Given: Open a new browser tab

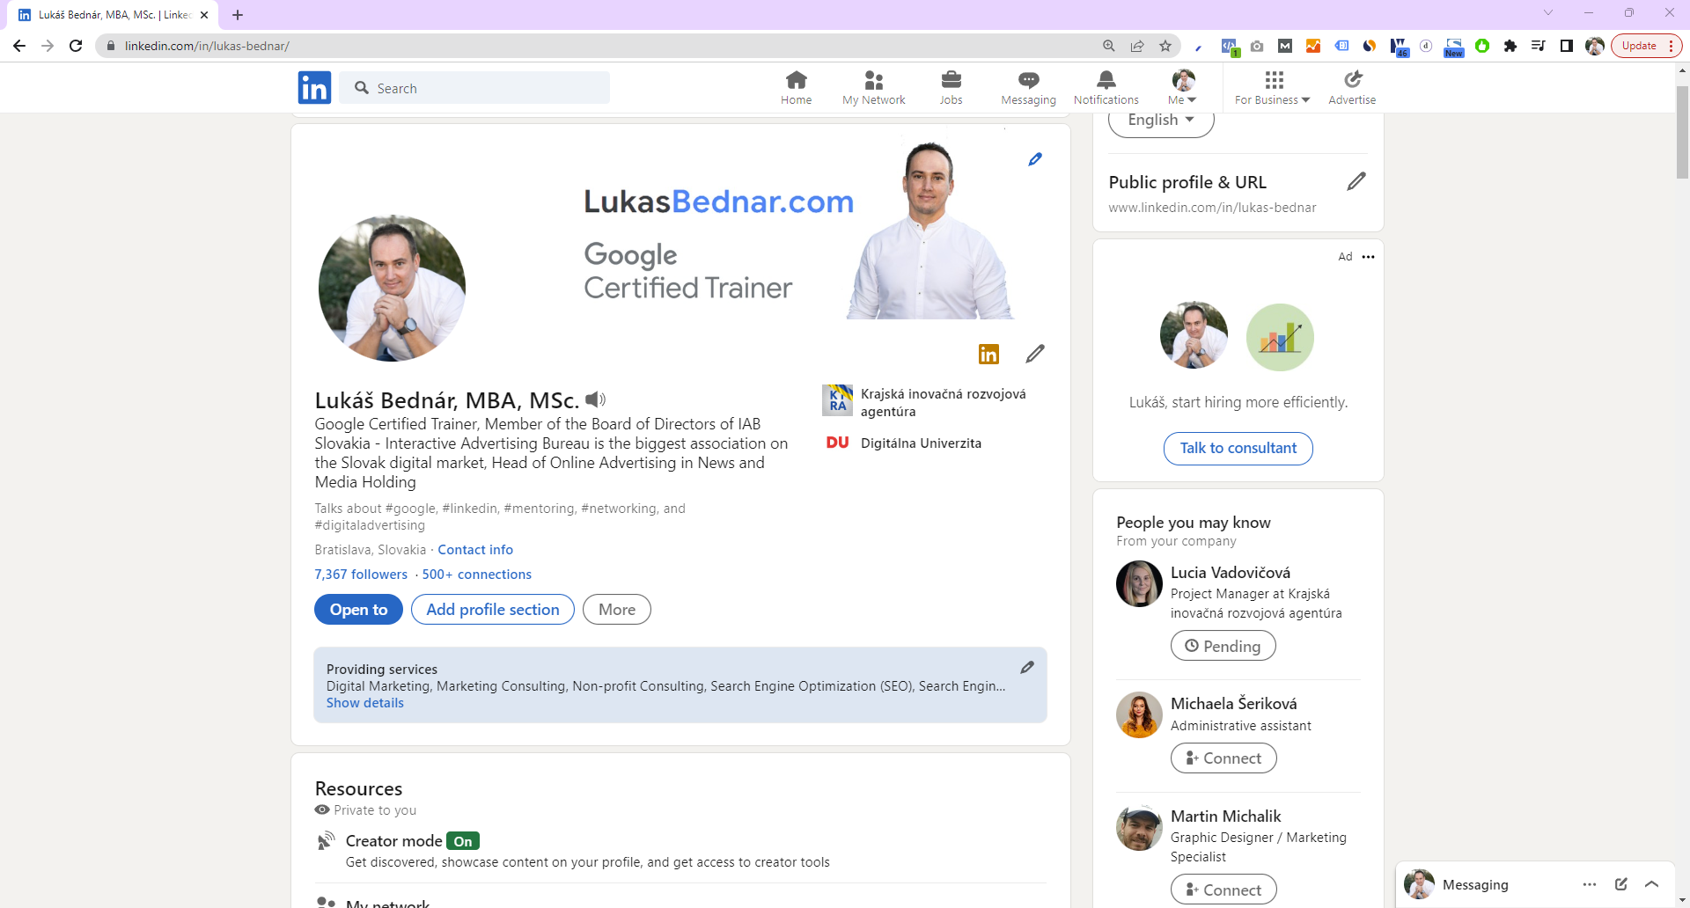Looking at the screenshot, I should click(x=238, y=15).
